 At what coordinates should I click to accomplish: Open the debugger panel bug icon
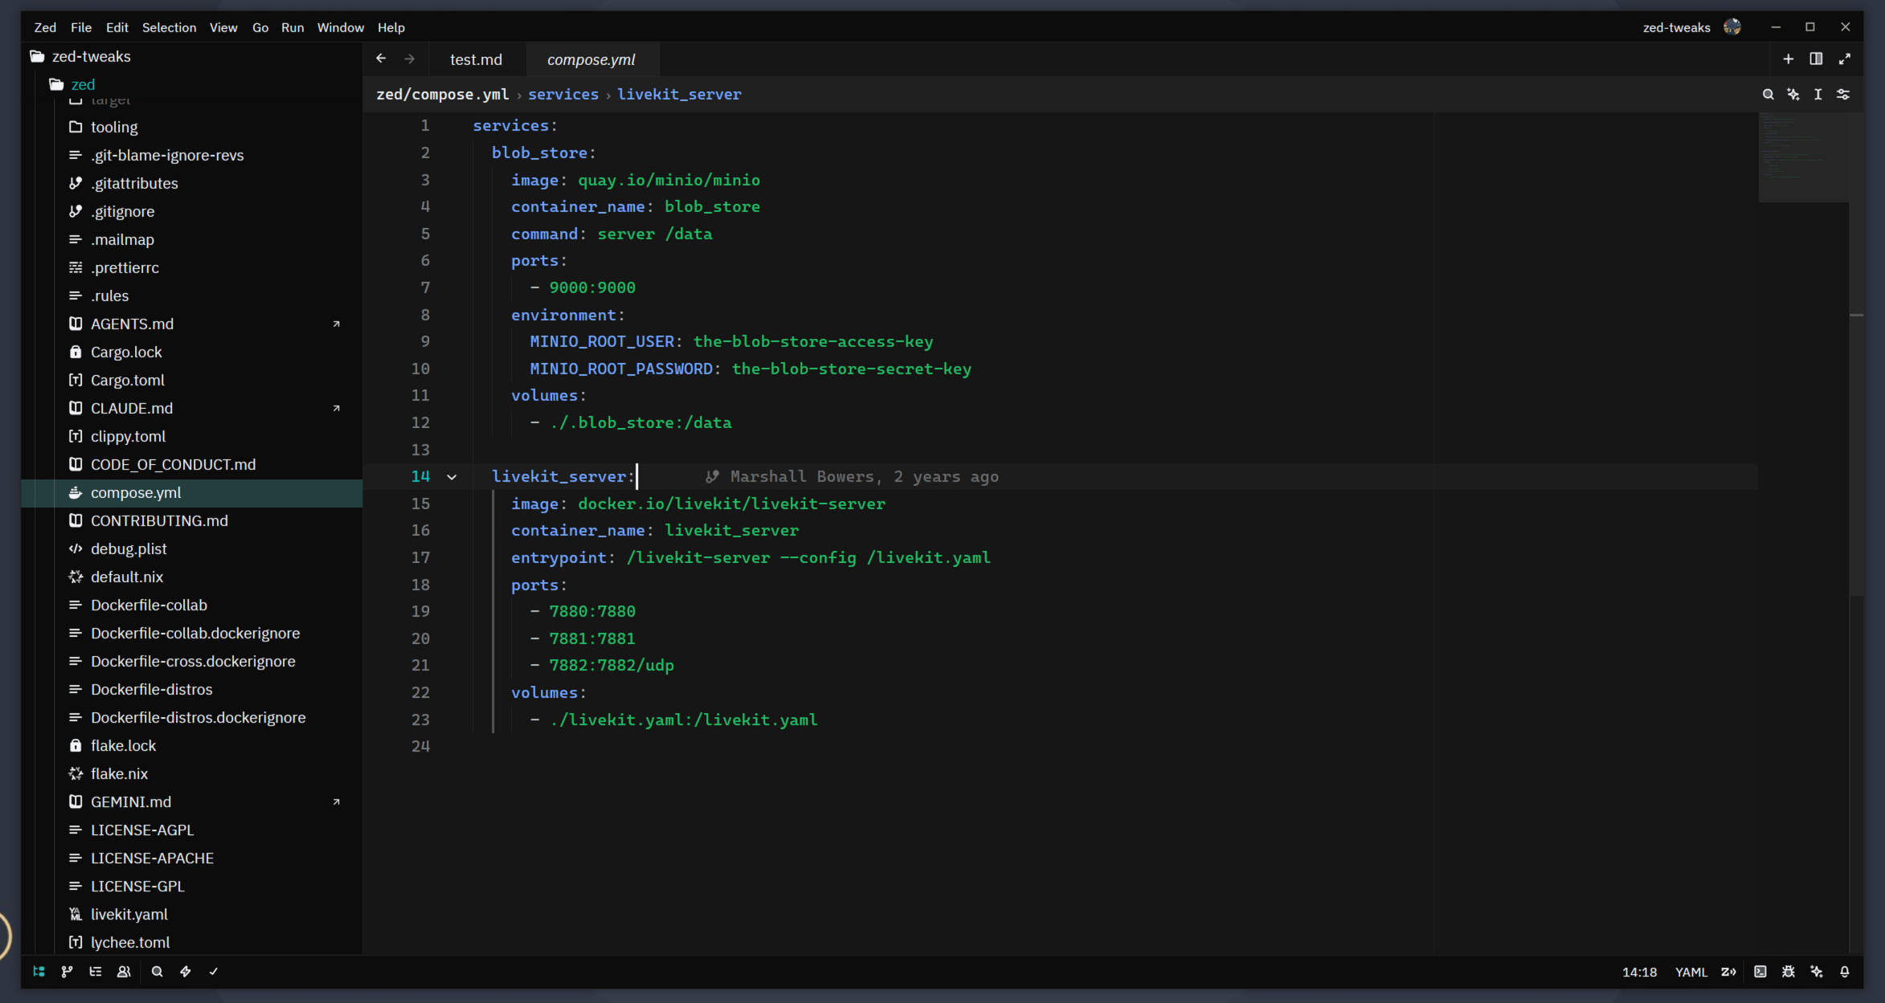[x=1789, y=972]
